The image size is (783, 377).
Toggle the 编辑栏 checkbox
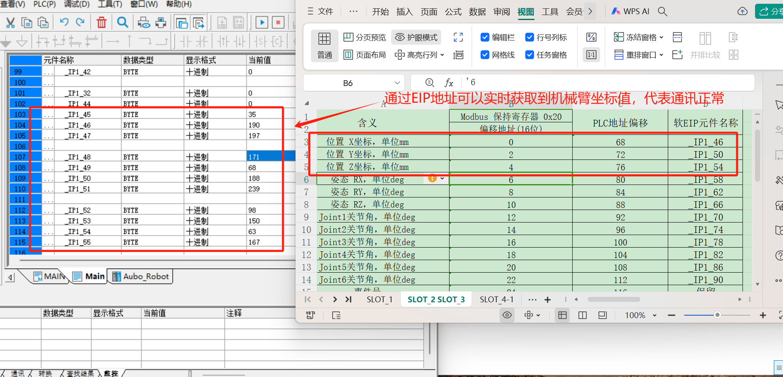[485, 37]
